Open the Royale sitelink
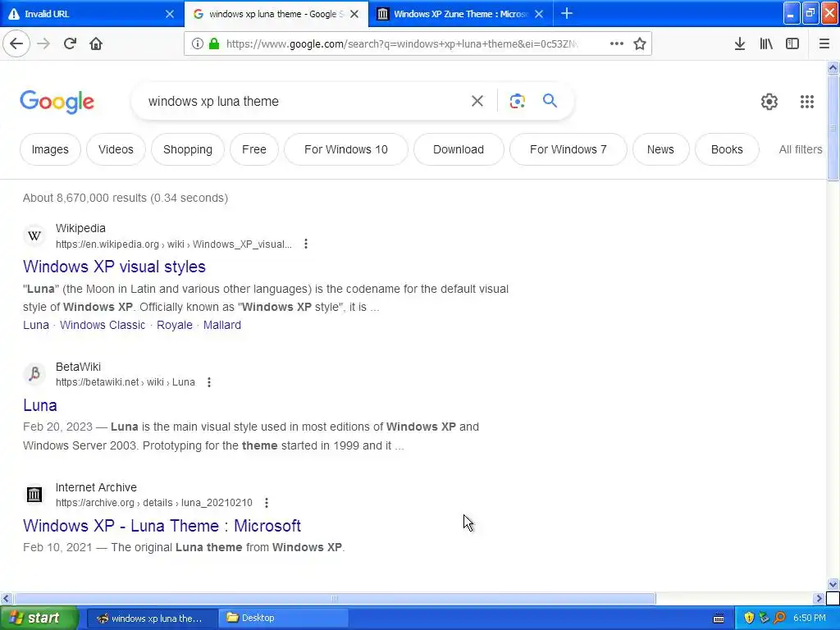The width and height of the screenshot is (840, 630). click(x=175, y=325)
